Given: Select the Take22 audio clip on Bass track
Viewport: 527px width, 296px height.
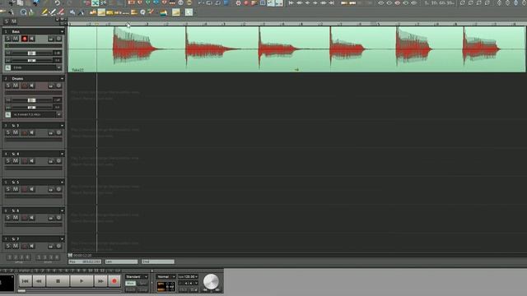Looking at the screenshot, I should pos(296,49).
